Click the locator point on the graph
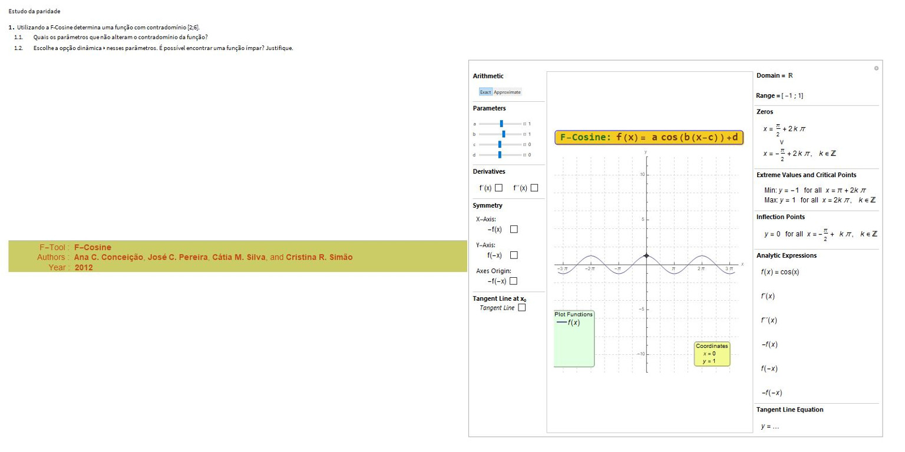Screen dimensions: 905x452 coord(646,255)
